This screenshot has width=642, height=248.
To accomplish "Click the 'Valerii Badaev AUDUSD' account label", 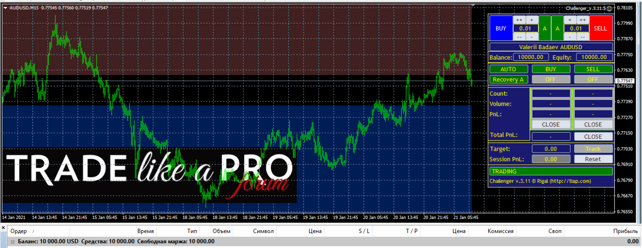I will [x=551, y=47].
